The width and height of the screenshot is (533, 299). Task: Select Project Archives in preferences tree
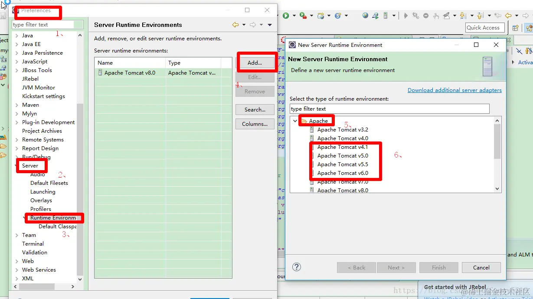click(x=42, y=131)
